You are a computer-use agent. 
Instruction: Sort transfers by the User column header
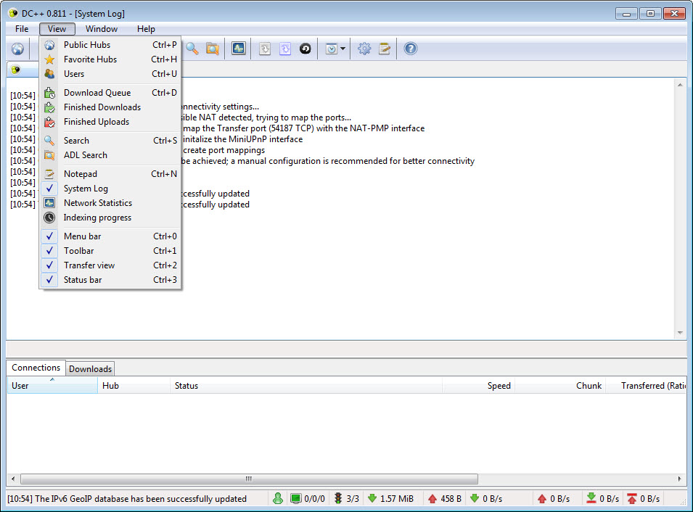click(x=52, y=386)
